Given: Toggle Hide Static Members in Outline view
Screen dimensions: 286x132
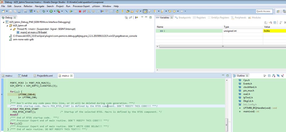Looking at the screenshot, I should [x=282, y=75].
